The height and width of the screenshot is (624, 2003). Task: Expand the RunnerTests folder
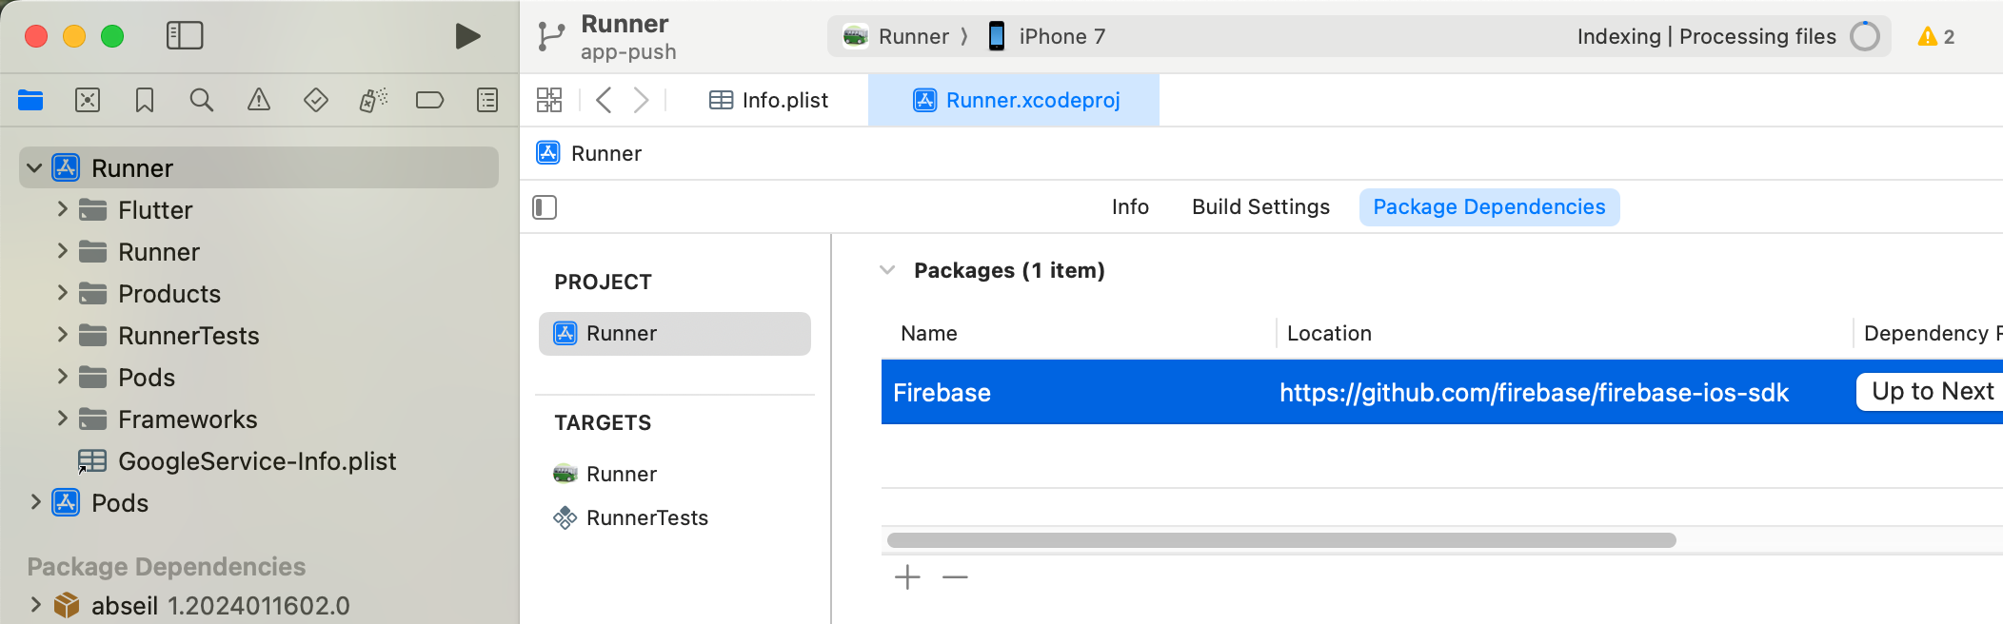(x=62, y=335)
